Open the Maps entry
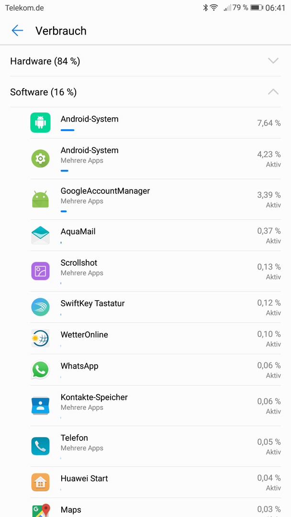 (x=156, y=507)
